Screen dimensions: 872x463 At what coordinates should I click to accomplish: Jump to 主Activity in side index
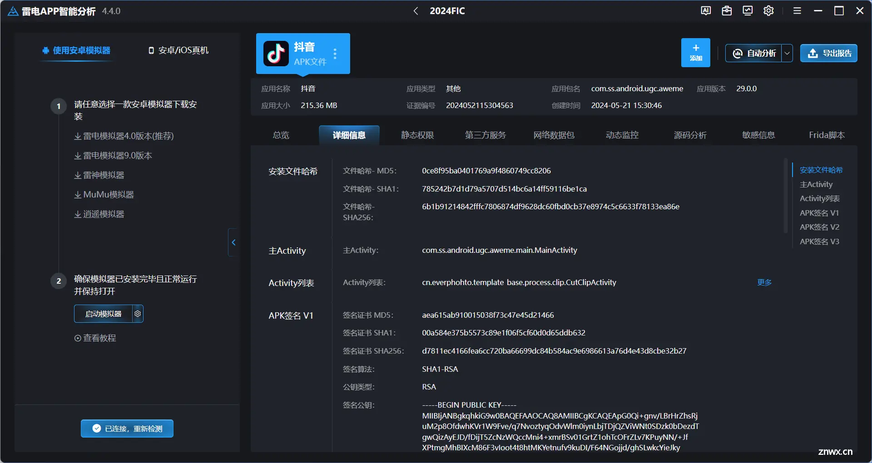tap(816, 184)
